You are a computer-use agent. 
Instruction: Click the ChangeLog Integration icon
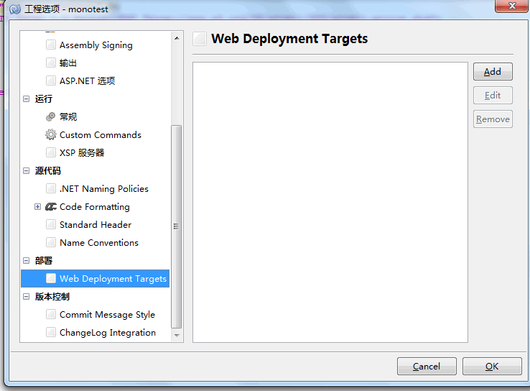[x=51, y=332]
